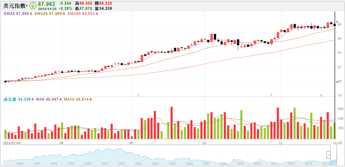This screenshot has height=167, width=345.
Task: Click year 2009 in the navigator
Action: pyautogui.click(x=240, y=164)
